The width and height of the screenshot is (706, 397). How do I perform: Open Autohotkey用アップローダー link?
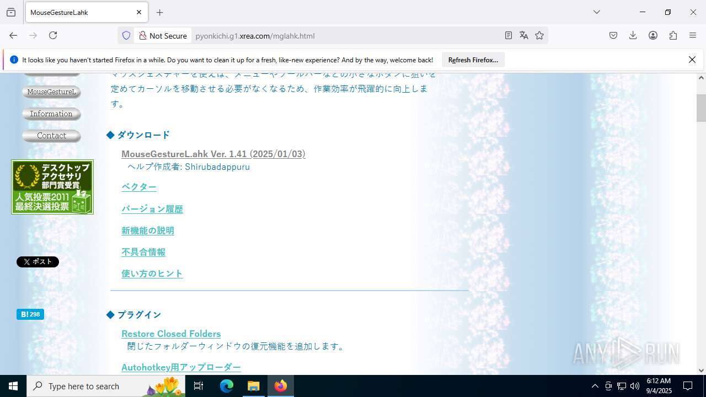point(181,367)
